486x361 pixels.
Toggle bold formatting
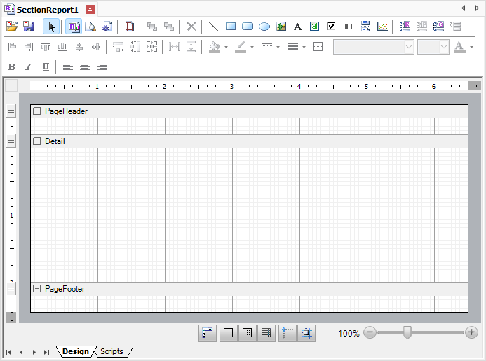point(12,66)
